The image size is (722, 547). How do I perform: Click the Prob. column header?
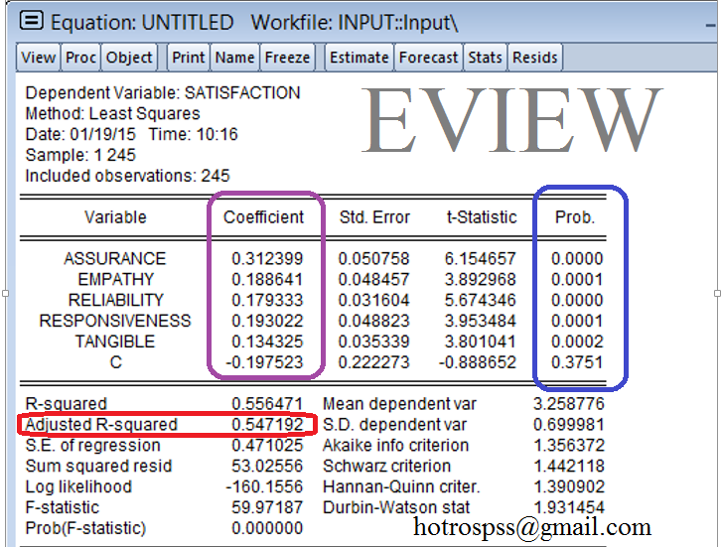pyautogui.click(x=575, y=216)
